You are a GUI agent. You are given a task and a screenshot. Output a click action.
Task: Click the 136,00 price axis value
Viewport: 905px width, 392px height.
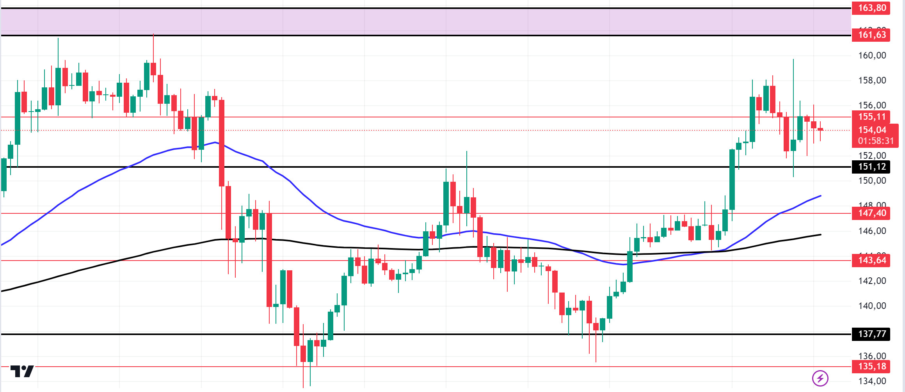[x=872, y=356]
